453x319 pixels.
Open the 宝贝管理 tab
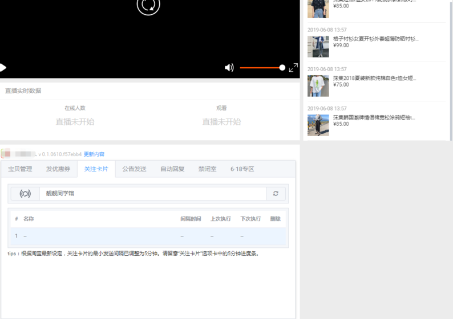[20, 169]
